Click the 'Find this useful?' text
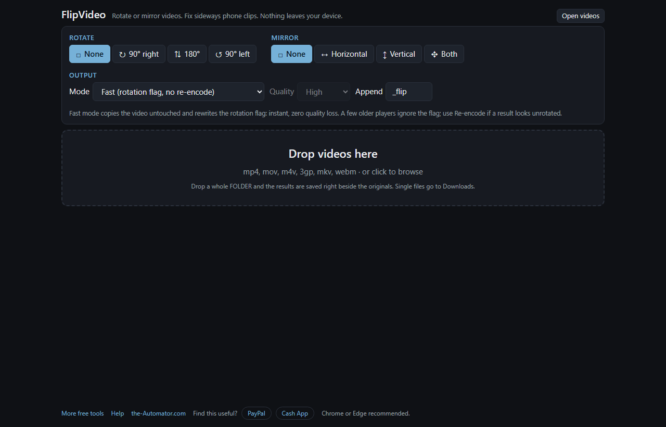The width and height of the screenshot is (666, 427). point(215,413)
